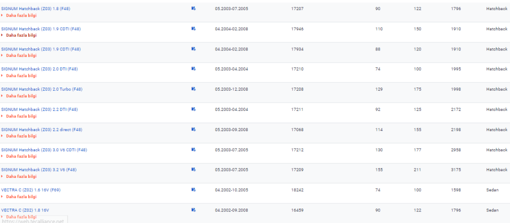Expand 'Daha fazla bilgi' under SIGNUM 2.2 DTI

21,116
